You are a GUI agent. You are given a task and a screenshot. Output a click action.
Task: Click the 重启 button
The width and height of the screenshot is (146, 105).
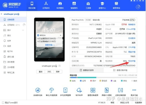tap(41, 72)
